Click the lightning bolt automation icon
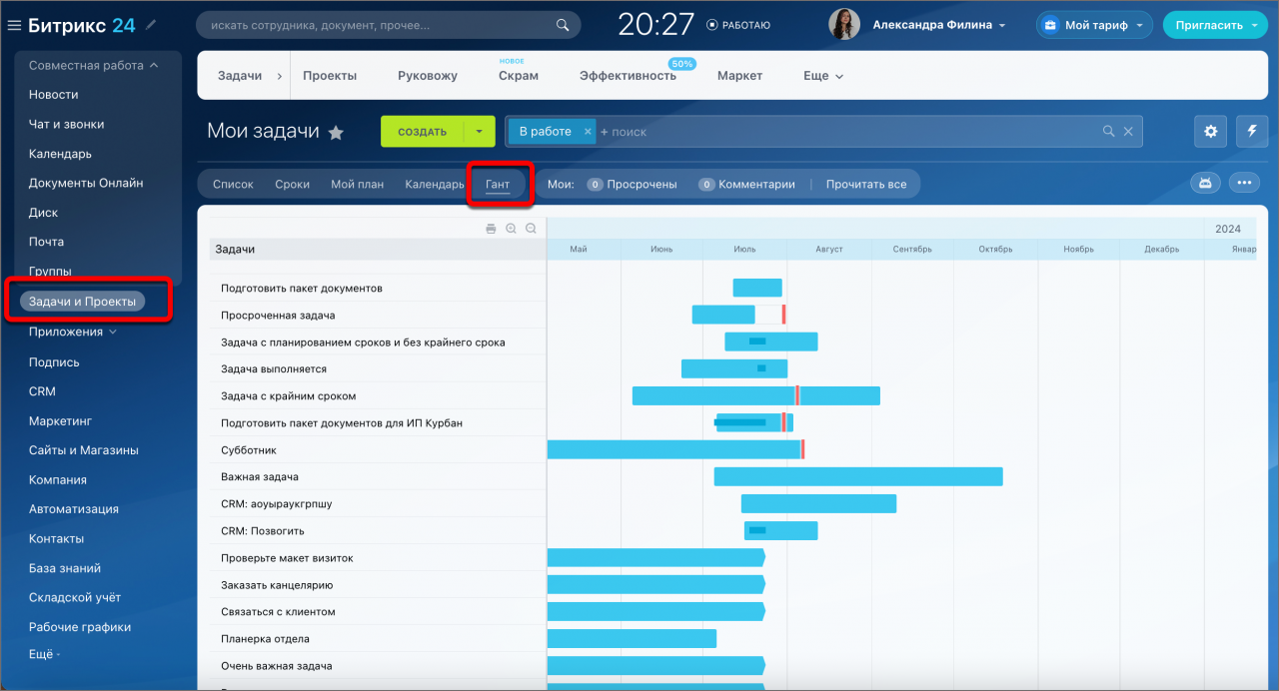This screenshot has height=691, width=1279. click(x=1252, y=131)
